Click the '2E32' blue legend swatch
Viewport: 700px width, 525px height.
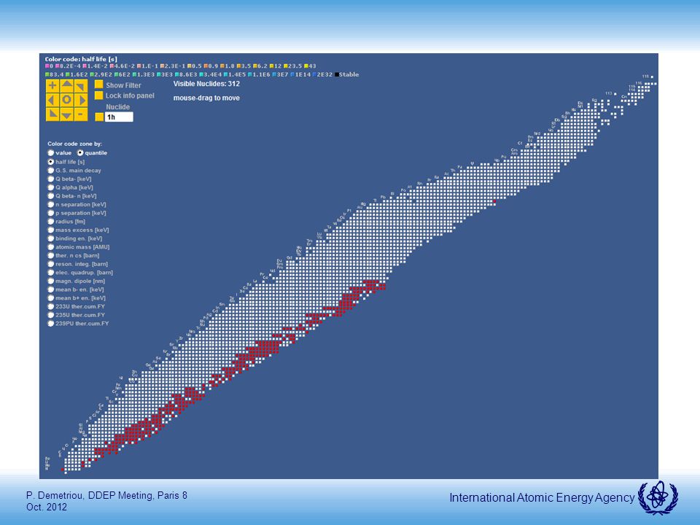(x=314, y=74)
